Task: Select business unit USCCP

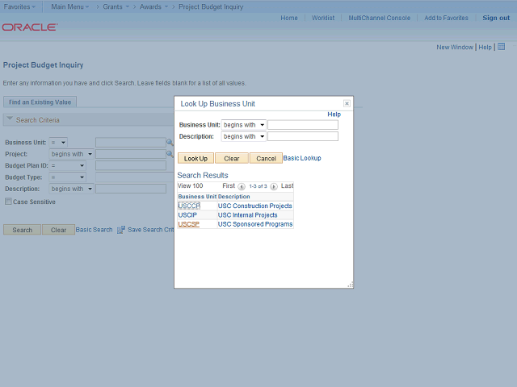Action: coord(189,206)
